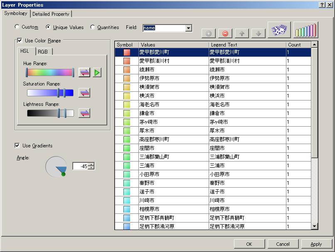Switch to the Detailed Property tab
The width and height of the screenshot is (335, 252).
[51, 14]
